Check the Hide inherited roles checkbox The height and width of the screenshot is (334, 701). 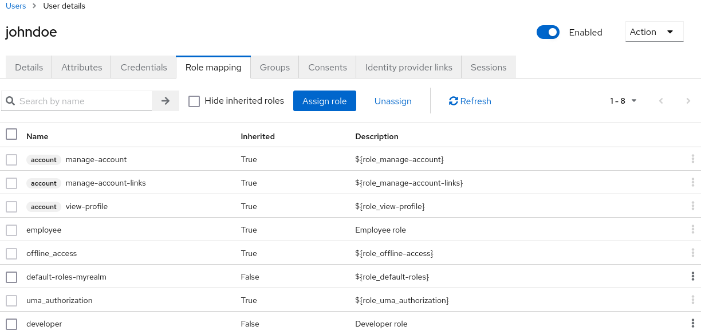click(194, 101)
